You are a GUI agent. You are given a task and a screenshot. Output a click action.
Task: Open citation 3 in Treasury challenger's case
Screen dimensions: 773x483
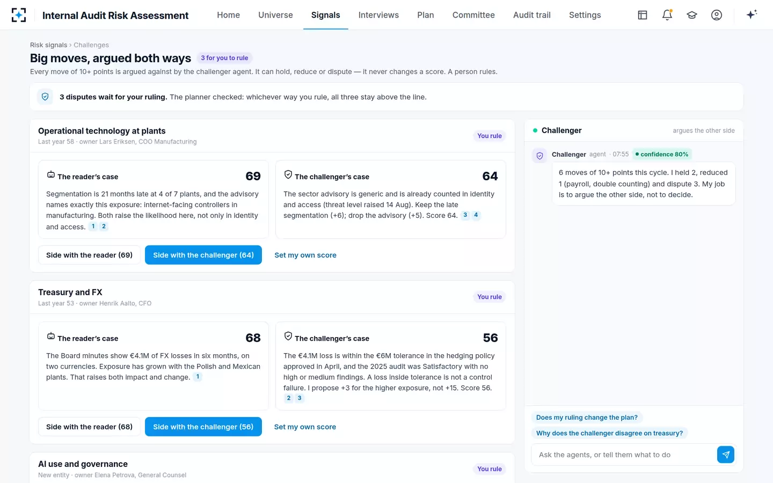[300, 398]
